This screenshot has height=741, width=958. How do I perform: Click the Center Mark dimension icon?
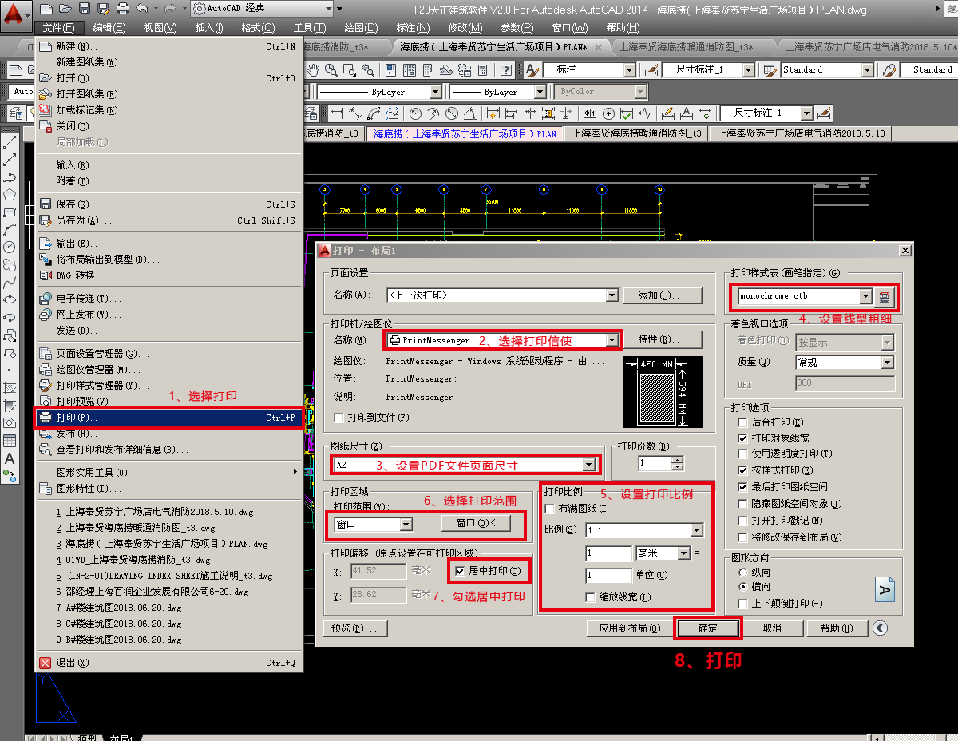pos(608,113)
